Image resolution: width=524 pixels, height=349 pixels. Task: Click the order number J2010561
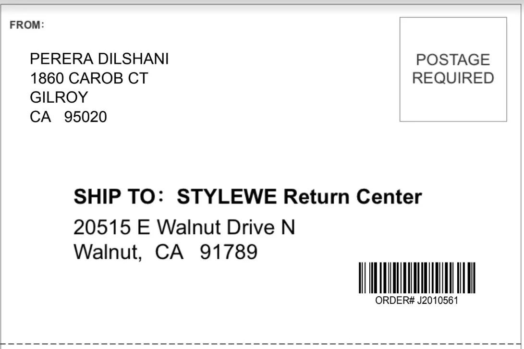(x=438, y=301)
